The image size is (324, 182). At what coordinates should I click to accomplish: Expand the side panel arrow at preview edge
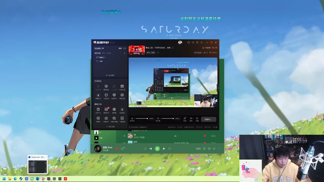tap(218, 88)
